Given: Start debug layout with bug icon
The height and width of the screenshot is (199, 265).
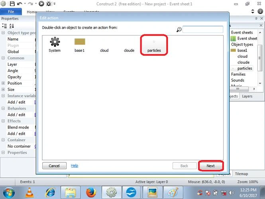Looking at the screenshot, I should click(49, 4).
